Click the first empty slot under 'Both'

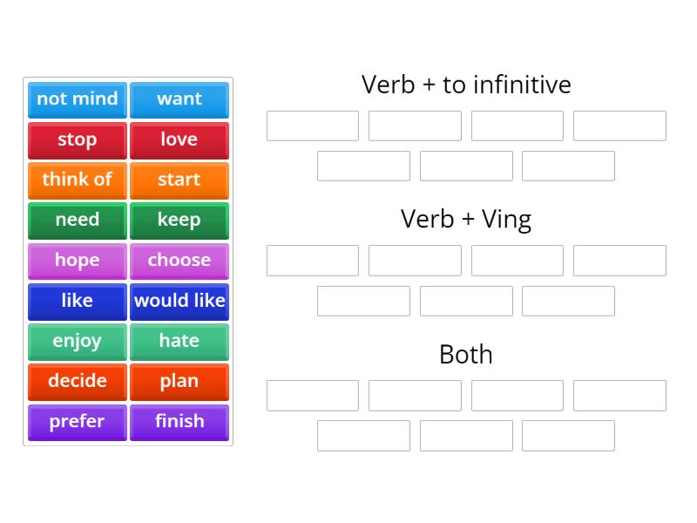(312, 395)
